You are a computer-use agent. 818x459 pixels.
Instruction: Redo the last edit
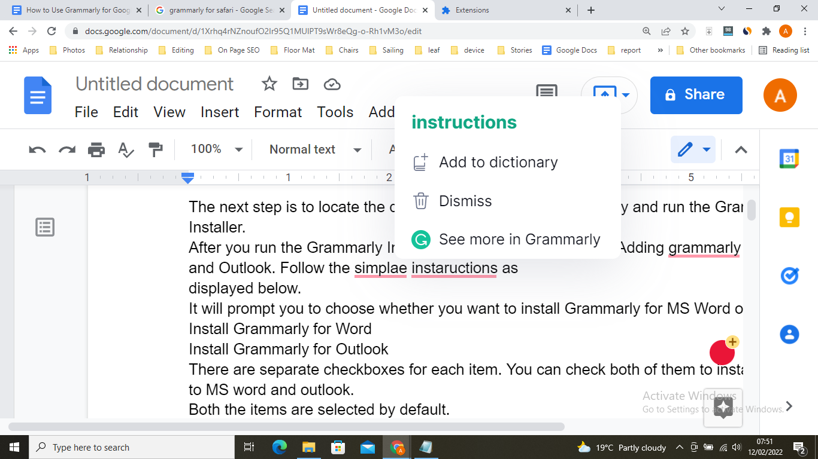[67, 149]
